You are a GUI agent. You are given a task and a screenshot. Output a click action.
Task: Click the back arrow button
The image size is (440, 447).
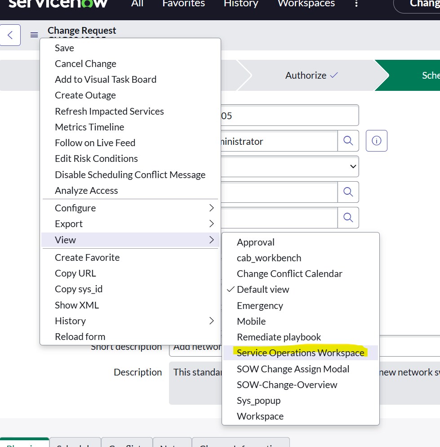coord(10,35)
